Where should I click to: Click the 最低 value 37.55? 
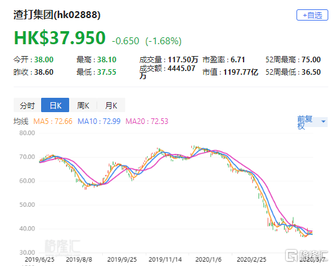click(107, 72)
